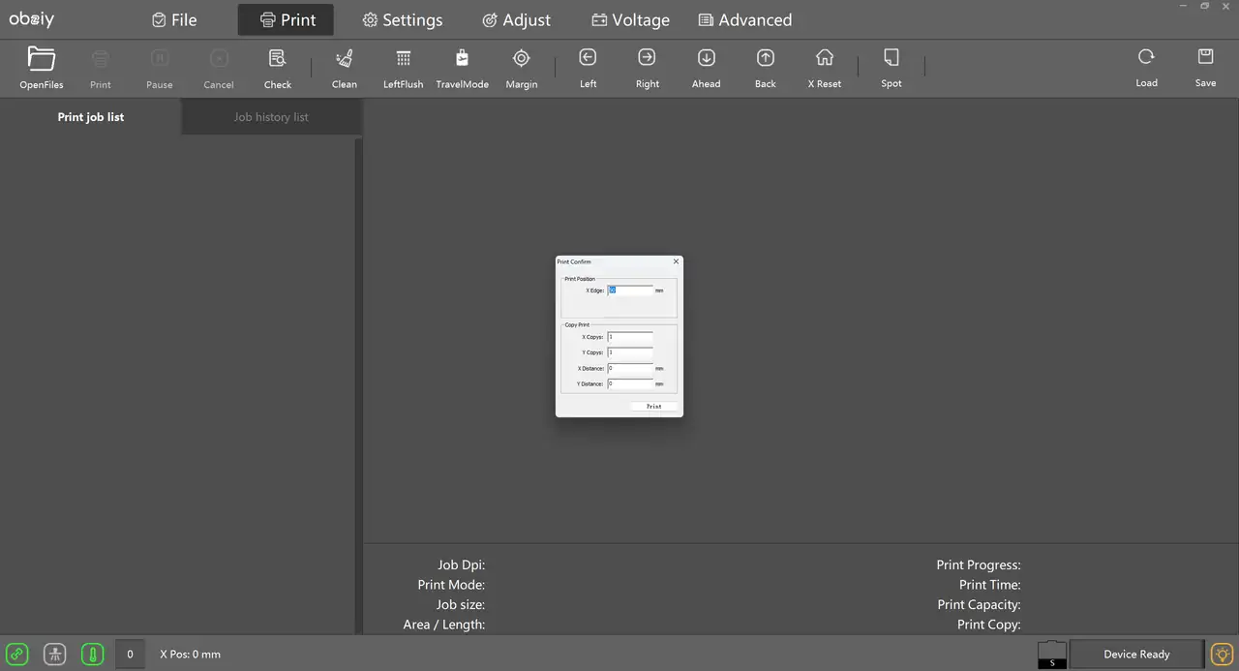
Task: Click the green thermometer status icon
Action: click(x=93, y=654)
